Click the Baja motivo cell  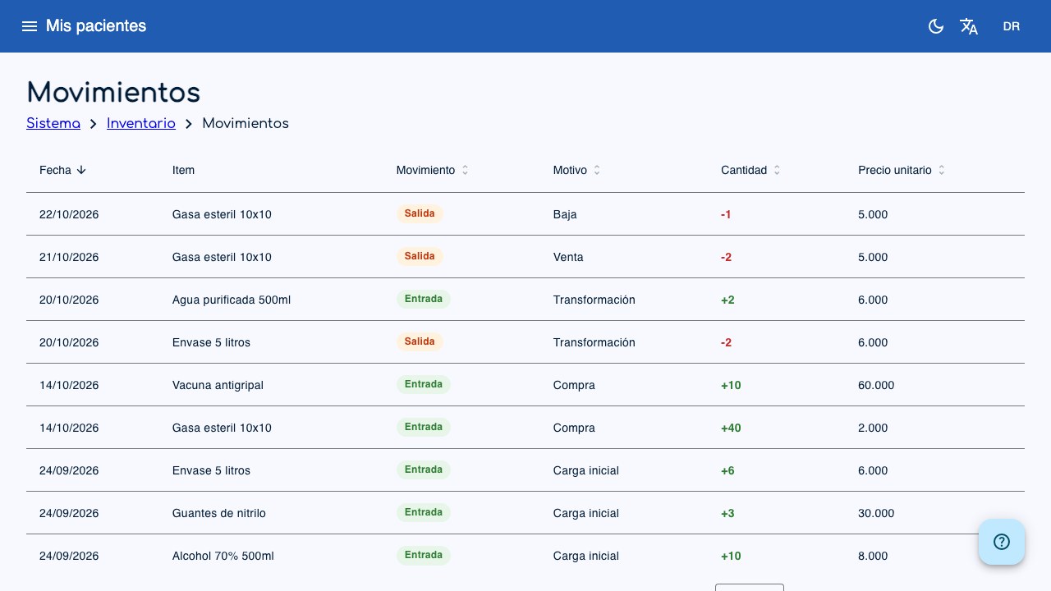point(565,214)
